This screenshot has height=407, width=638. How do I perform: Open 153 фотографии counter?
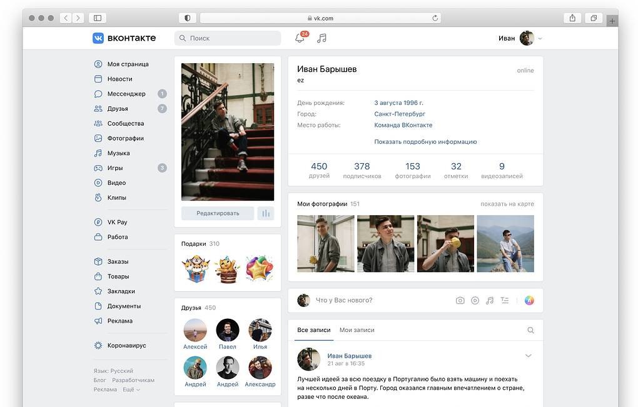pyautogui.click(x=413, y=170)
